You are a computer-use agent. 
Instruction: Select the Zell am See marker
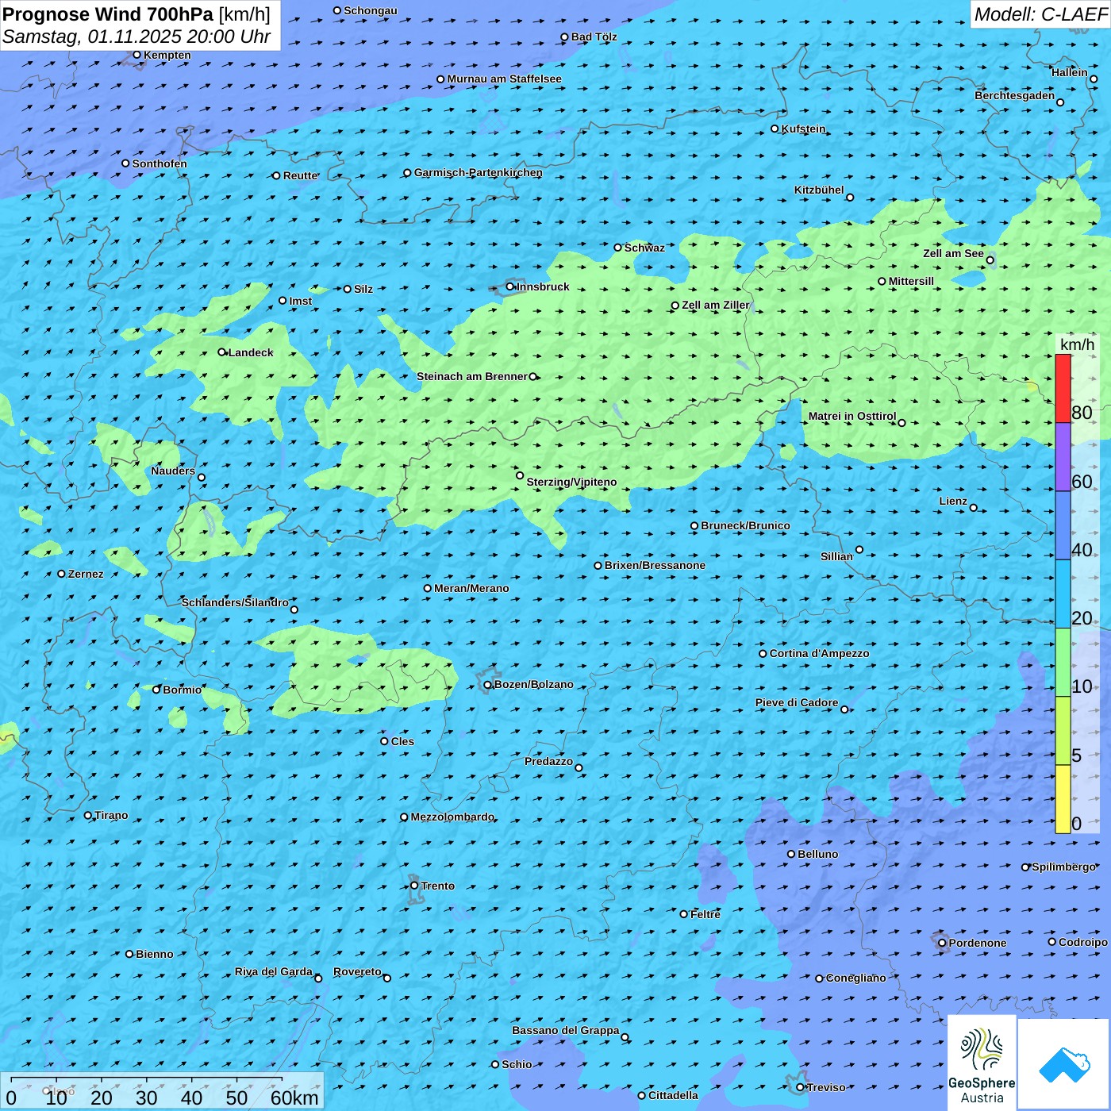point(990,260)
